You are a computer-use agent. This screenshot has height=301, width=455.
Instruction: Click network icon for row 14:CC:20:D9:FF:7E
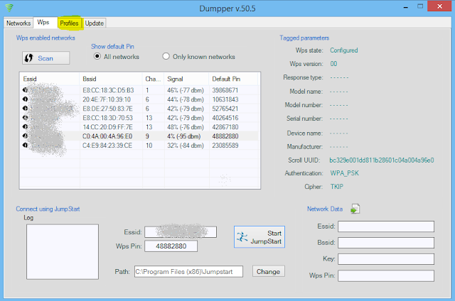(26, 127)
